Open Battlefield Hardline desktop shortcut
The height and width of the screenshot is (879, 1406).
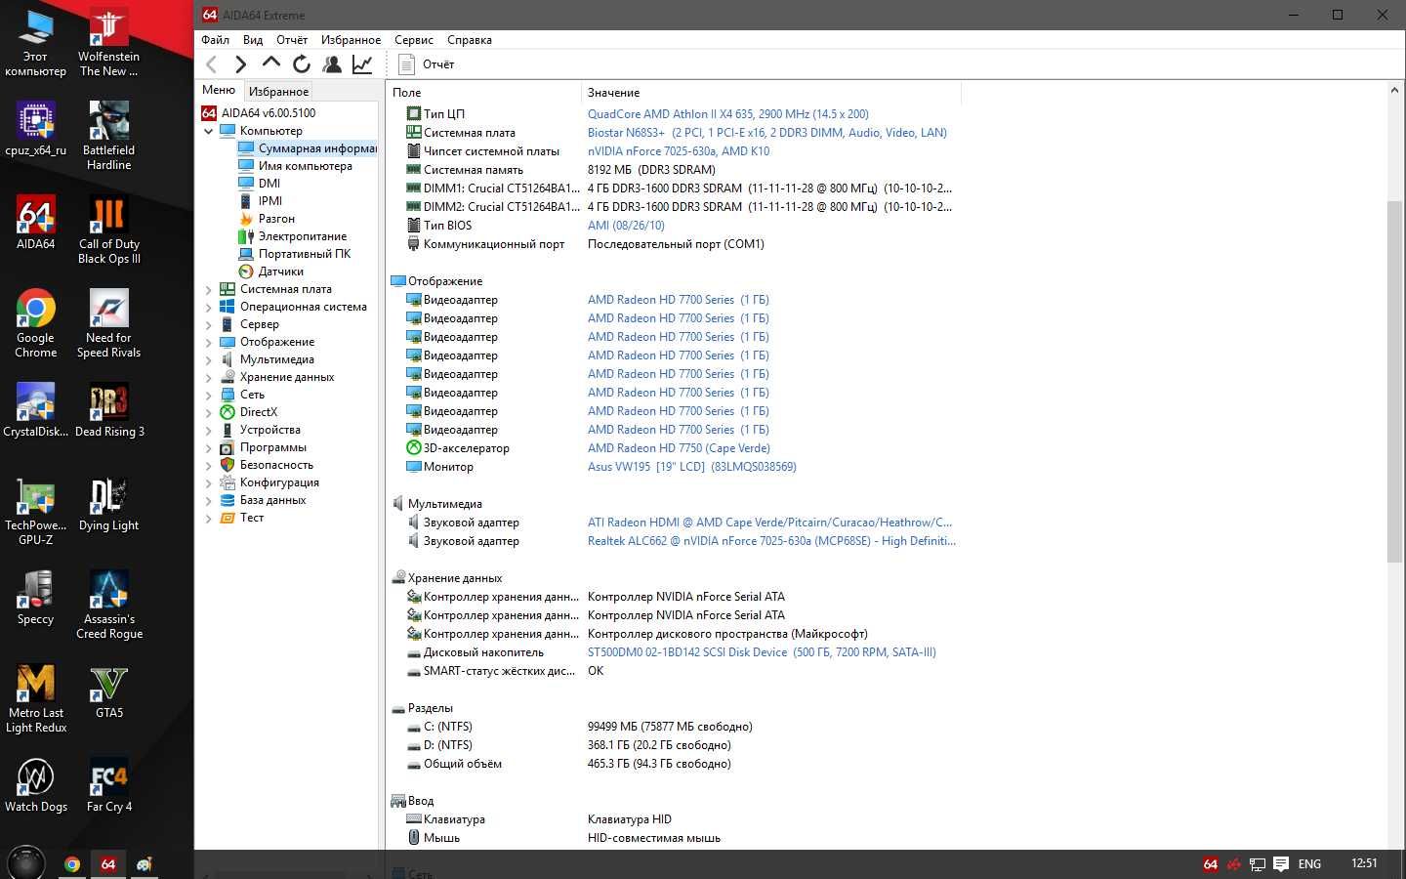click(x=108, y=136)
